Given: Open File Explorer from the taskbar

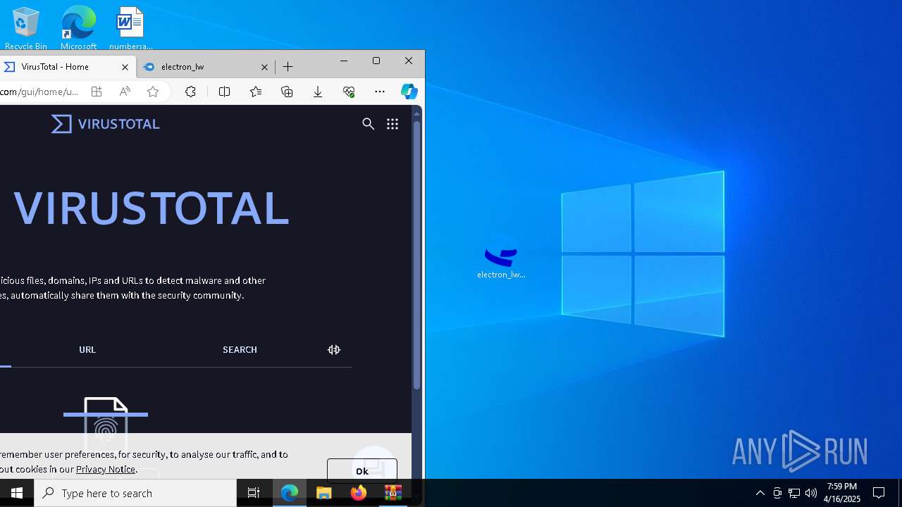Looking at the screenshot, I should [324, 493].
